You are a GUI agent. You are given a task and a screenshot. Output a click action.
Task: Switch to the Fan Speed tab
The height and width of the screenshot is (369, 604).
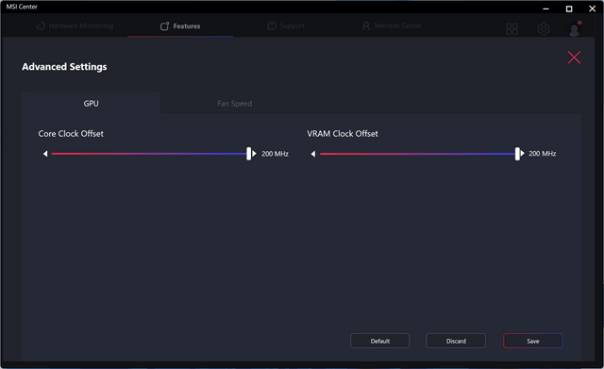(235, 103)
